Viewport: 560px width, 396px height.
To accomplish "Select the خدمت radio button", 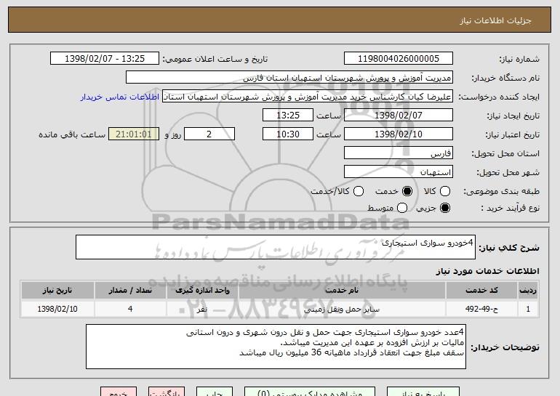I will pyautogui.click(x=407, y=191).
